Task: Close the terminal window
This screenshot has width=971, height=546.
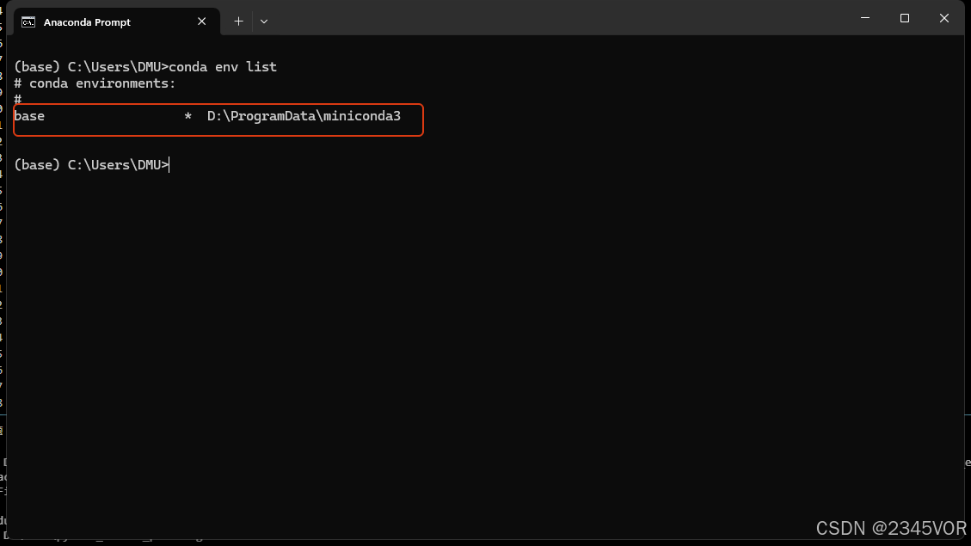Action: 943,18
